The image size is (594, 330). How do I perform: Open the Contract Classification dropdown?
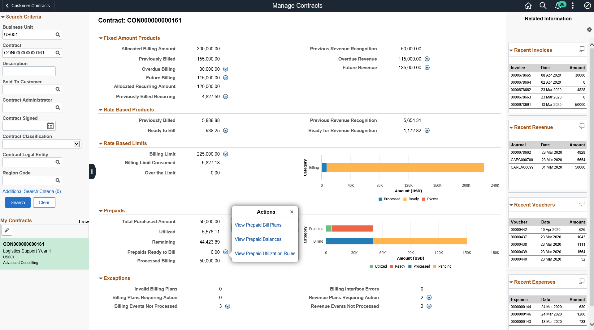click(76, 144)
